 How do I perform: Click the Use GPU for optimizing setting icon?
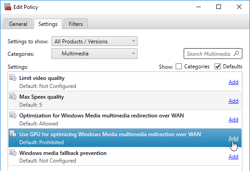click(x=13, y=134)
